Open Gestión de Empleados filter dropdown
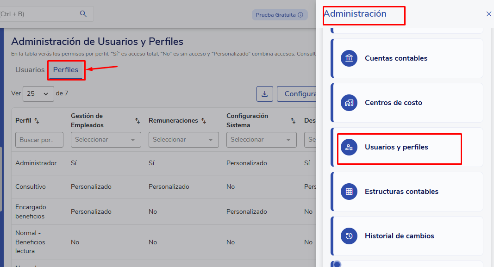 106,139
